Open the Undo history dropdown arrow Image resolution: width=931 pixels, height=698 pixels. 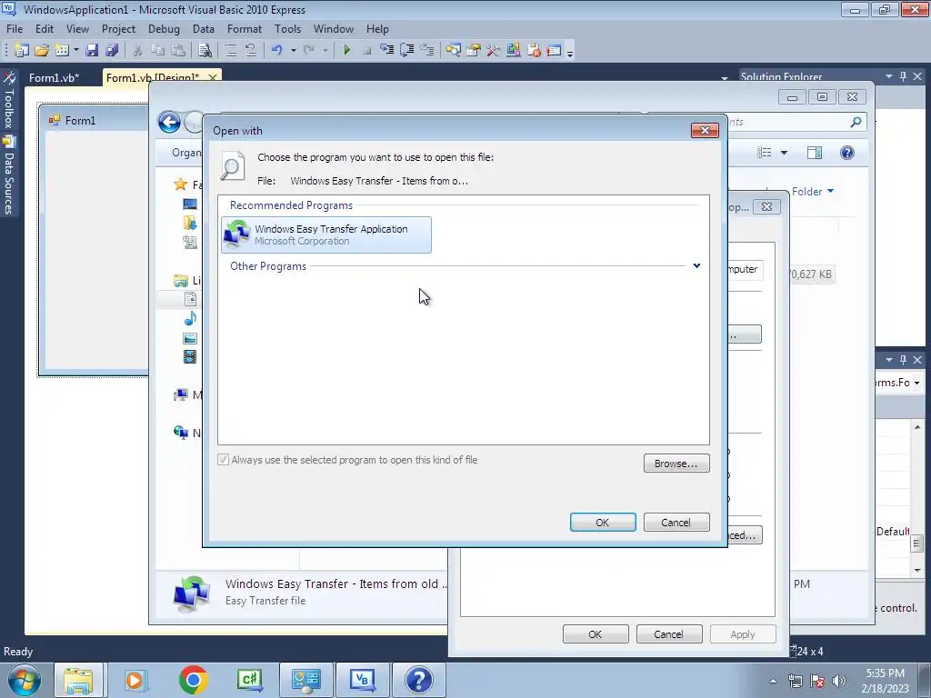[294, 51]
